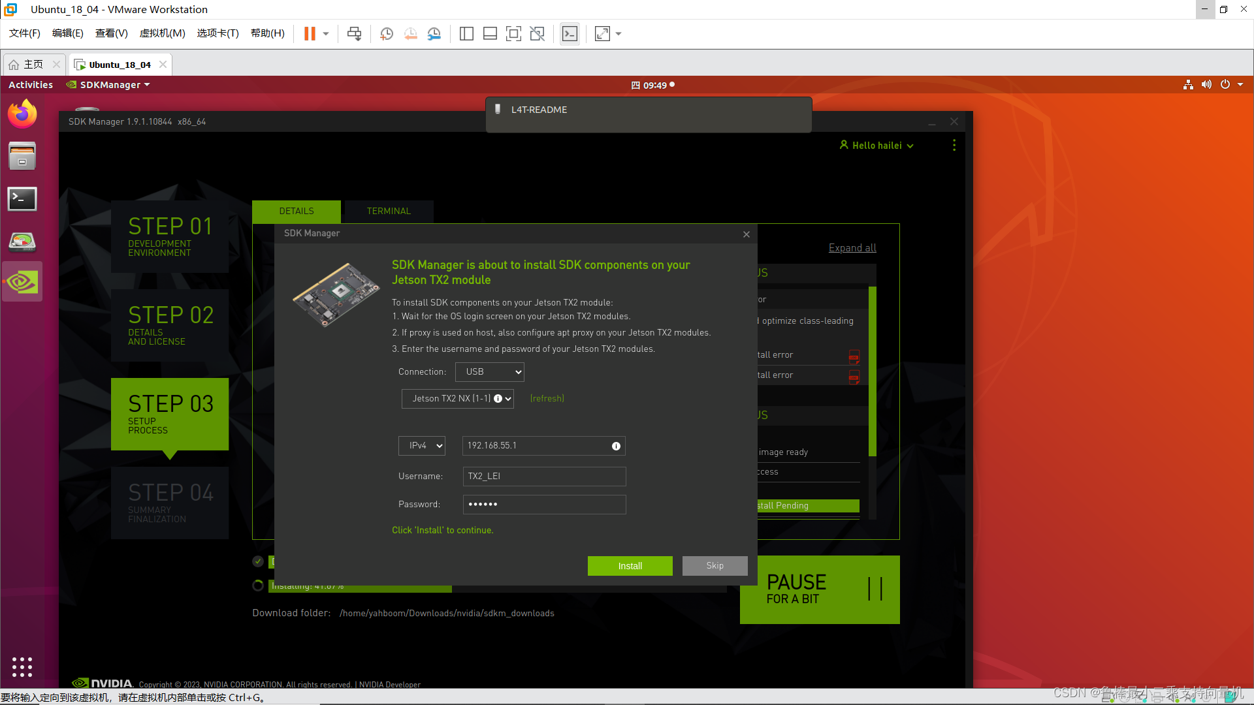1254x705 pixels.
Task: Toggle Unity mode icon
Action: click(x=537, y=33)
